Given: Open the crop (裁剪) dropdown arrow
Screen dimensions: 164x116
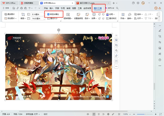Looking at the screenshot, I should 25,18.
